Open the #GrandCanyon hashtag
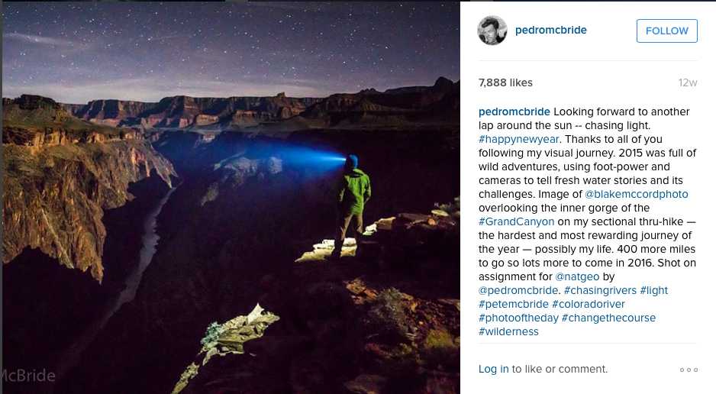The height and width of the screenshot is (394, 716). [x=517, y=221]
